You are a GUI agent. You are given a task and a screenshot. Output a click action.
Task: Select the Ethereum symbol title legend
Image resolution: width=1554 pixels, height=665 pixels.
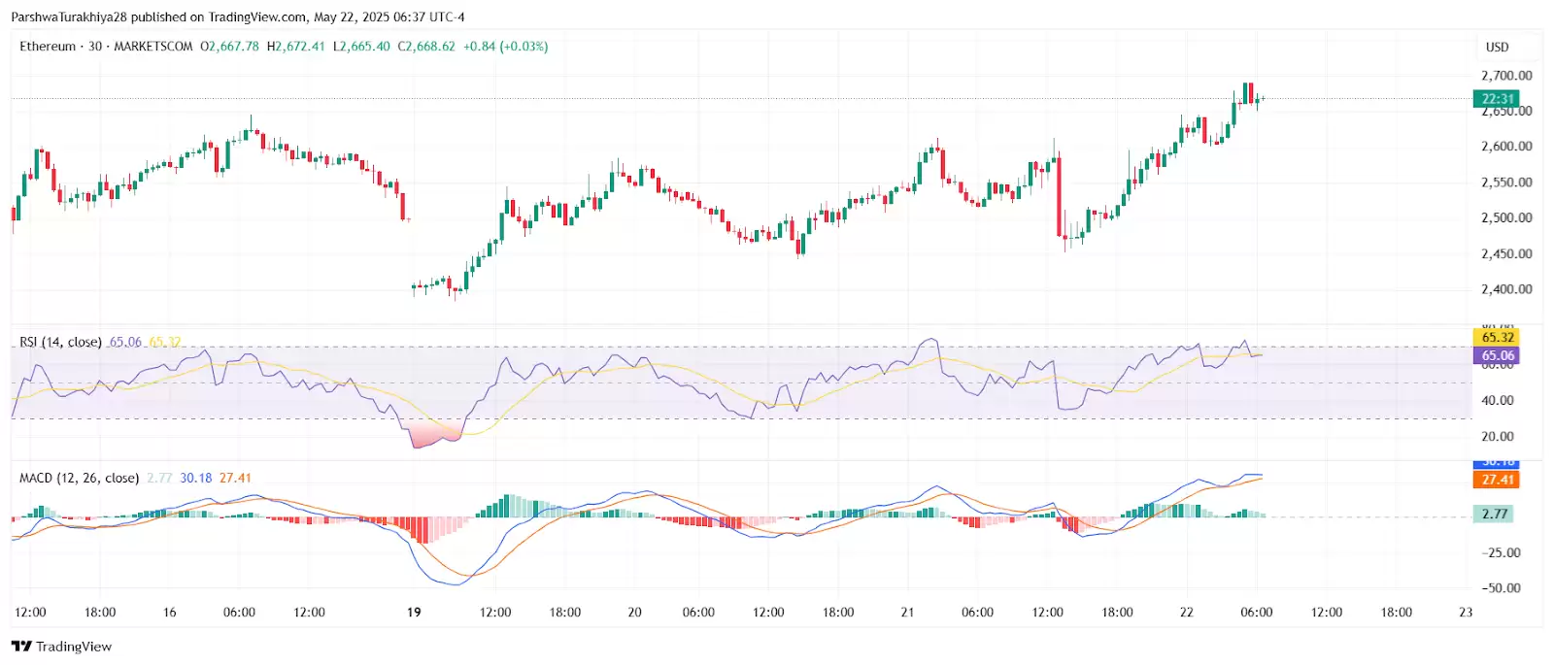48,47
